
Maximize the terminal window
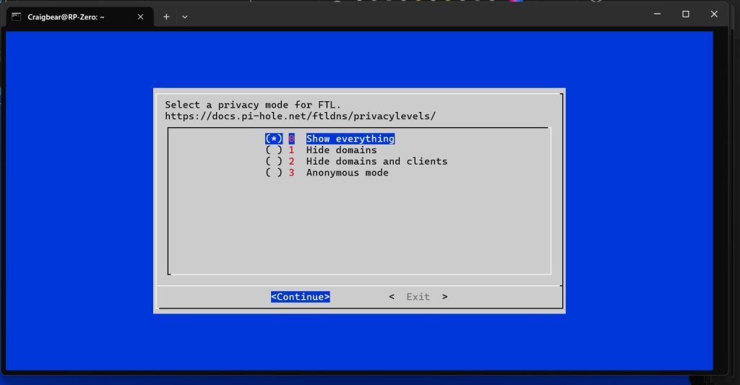[686, 14]
